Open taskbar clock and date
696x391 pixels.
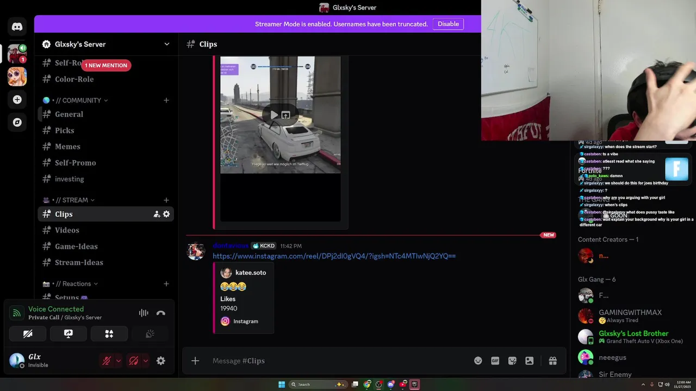683,384
